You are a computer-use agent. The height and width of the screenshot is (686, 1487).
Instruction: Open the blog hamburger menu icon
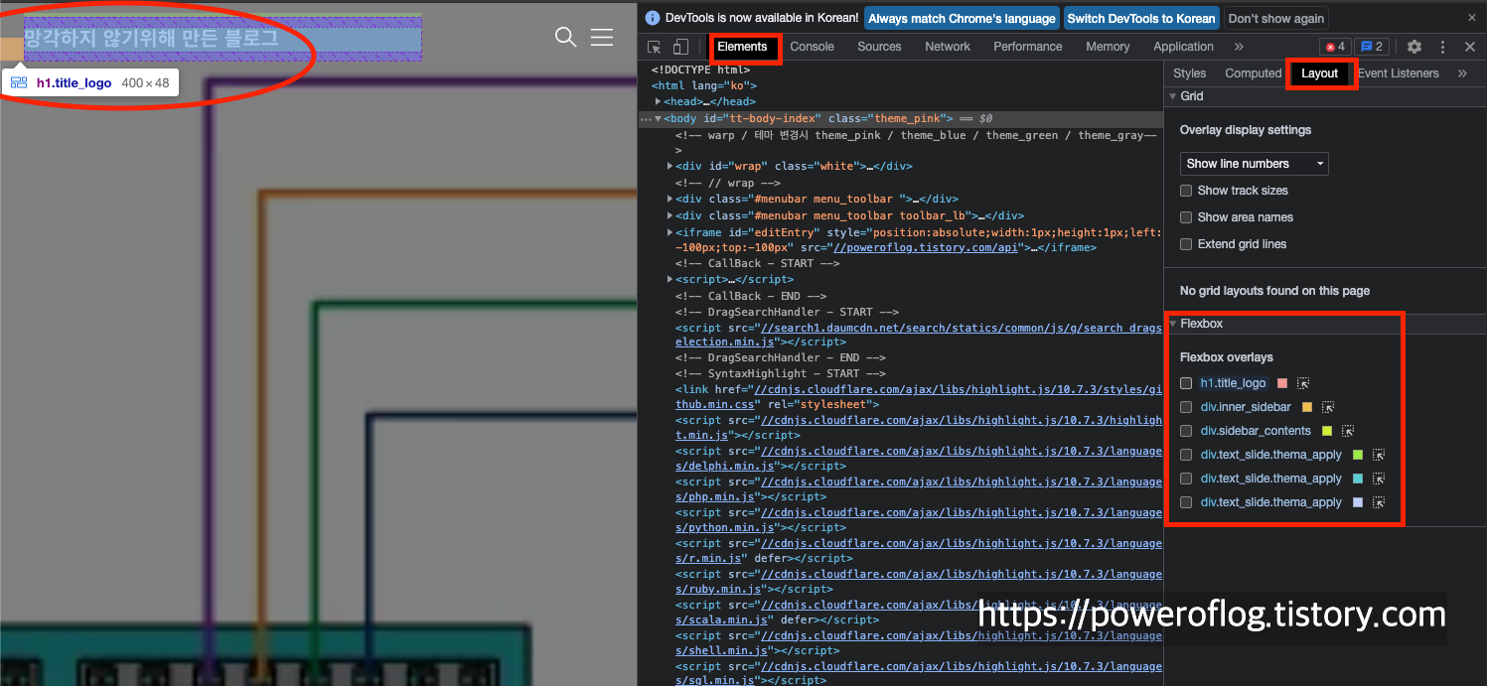pos(602,37)
